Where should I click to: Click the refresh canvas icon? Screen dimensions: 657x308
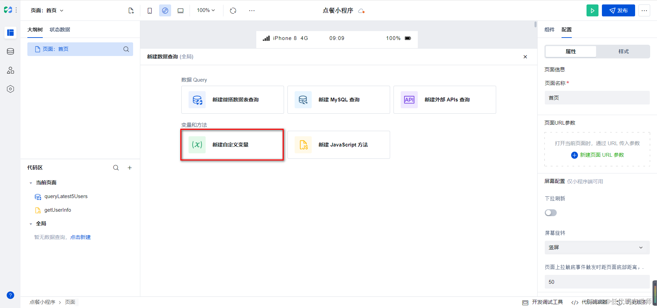[233, 11]
